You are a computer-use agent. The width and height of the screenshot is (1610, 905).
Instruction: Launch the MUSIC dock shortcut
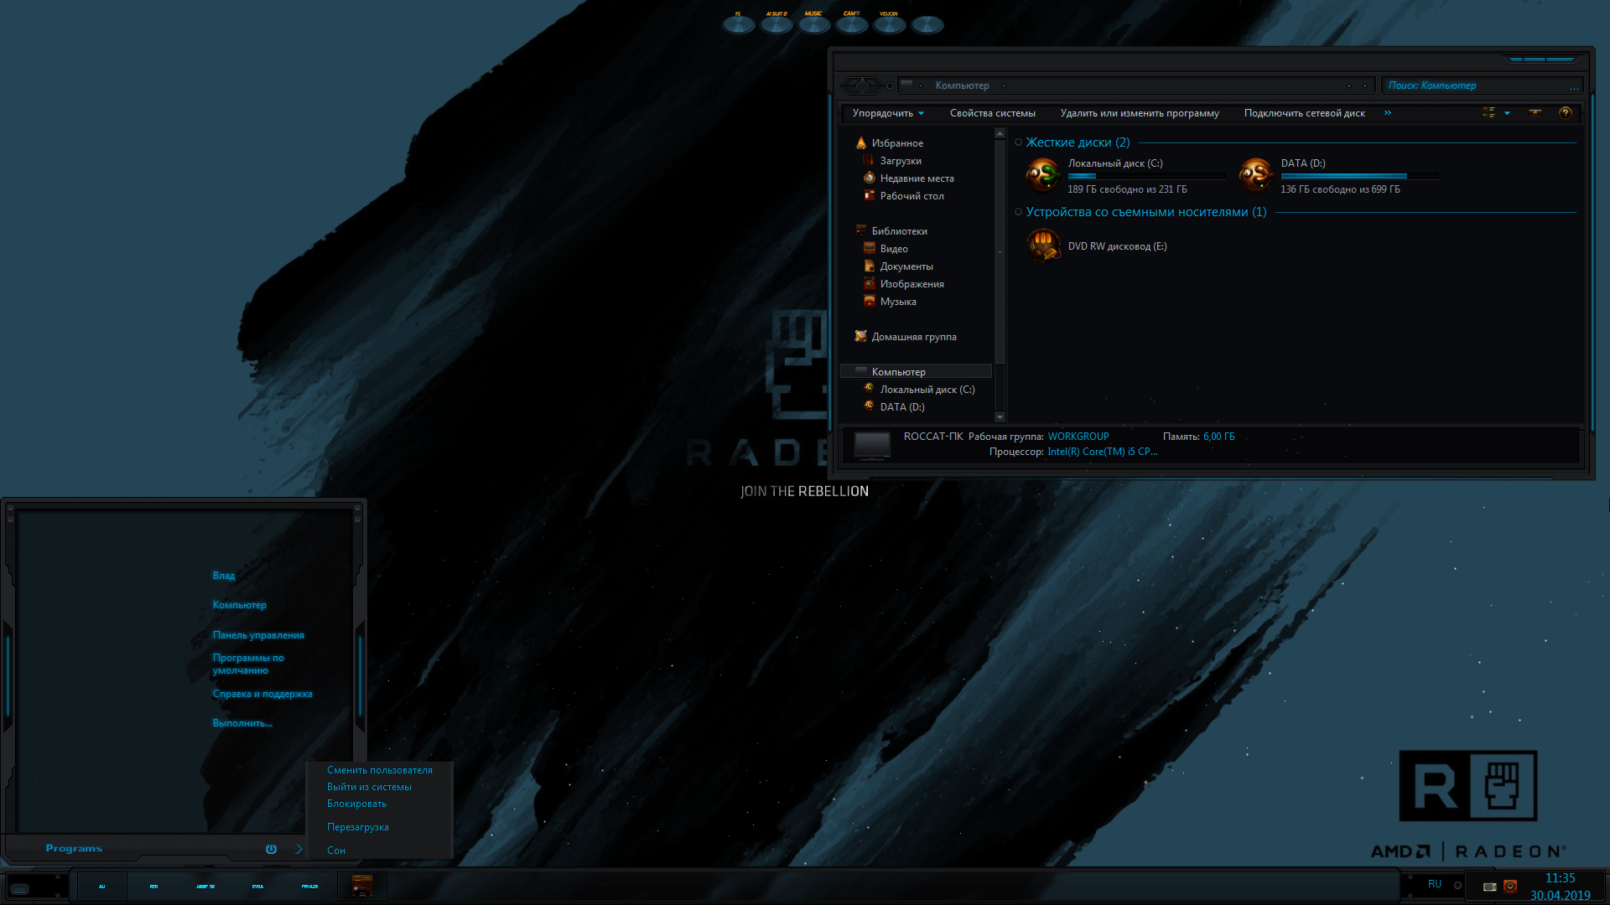813,23
